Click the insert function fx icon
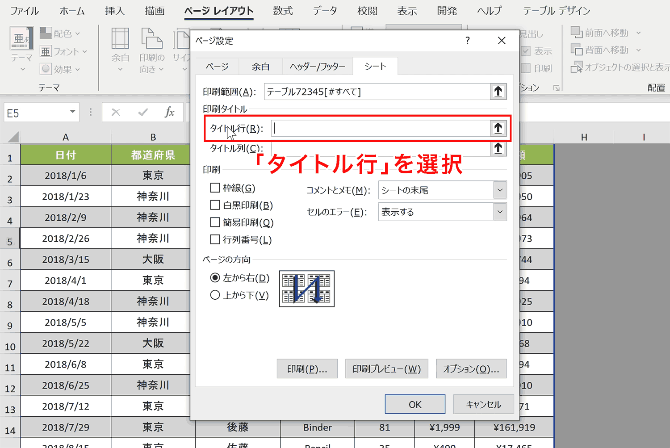 (170, 112)
